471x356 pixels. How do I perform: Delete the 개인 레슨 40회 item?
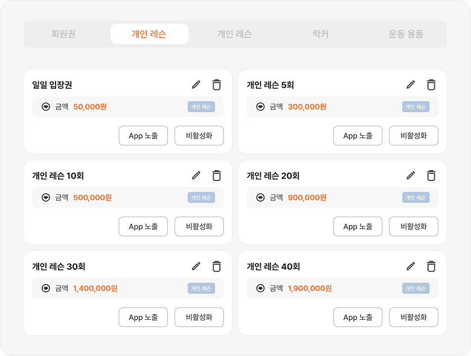[x=431, y=266]
